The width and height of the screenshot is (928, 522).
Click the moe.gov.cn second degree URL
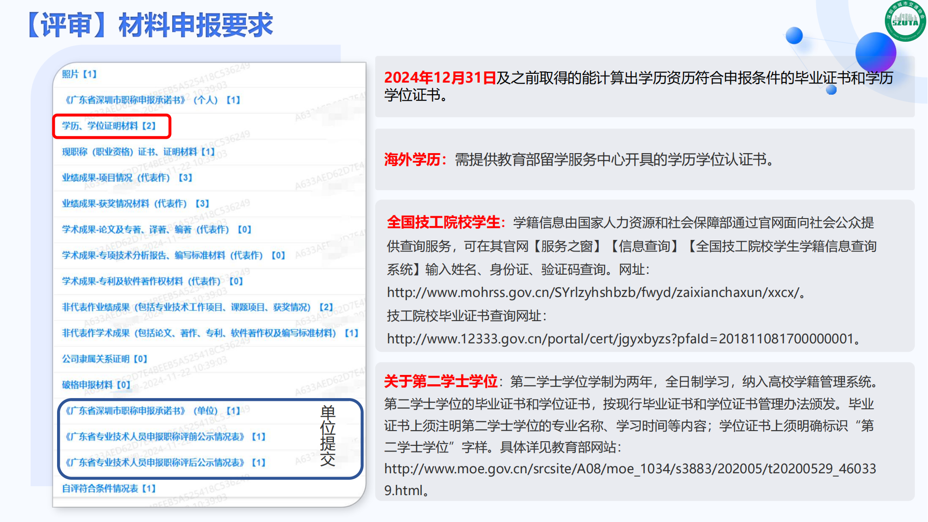pyautogui.click(x=630, y=479)
